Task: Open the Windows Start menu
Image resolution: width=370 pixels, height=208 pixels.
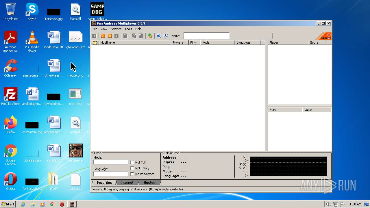Action: point(8,204)
